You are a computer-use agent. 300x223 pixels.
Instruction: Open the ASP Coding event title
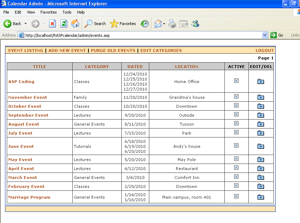tap(21, 82)
